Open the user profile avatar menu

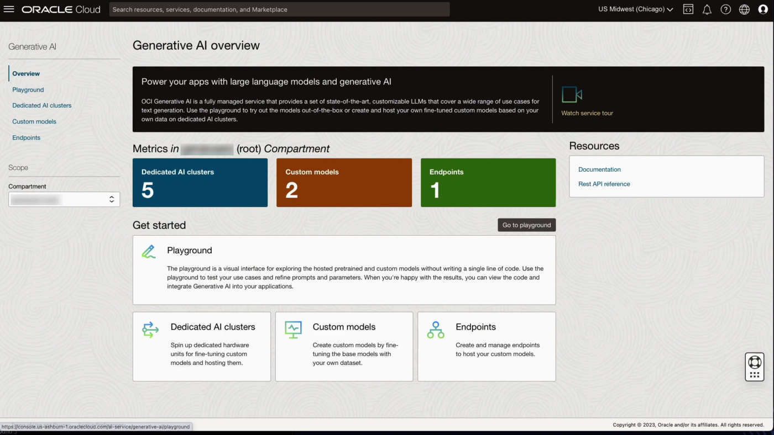[763, 9]
